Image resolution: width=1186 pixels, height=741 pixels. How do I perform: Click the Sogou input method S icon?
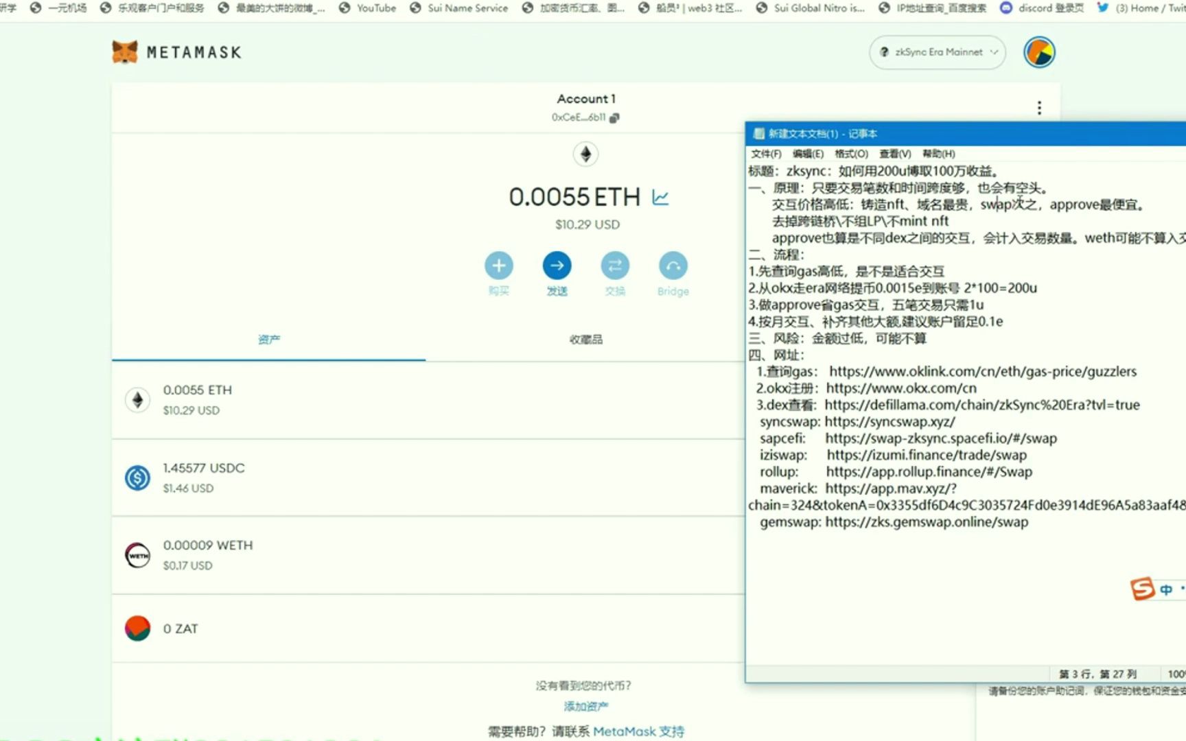tap(1143, 589)
